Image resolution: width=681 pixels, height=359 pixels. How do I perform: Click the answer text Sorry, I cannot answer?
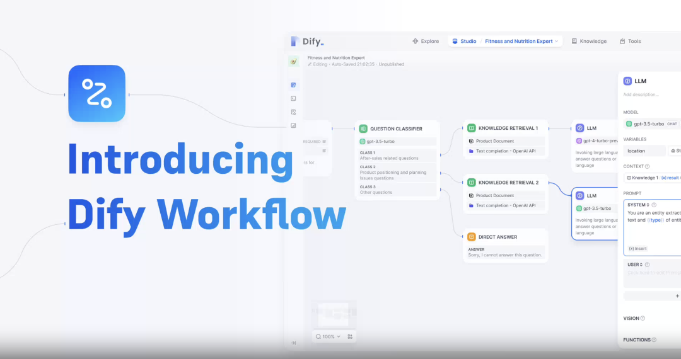pos(504,255)
